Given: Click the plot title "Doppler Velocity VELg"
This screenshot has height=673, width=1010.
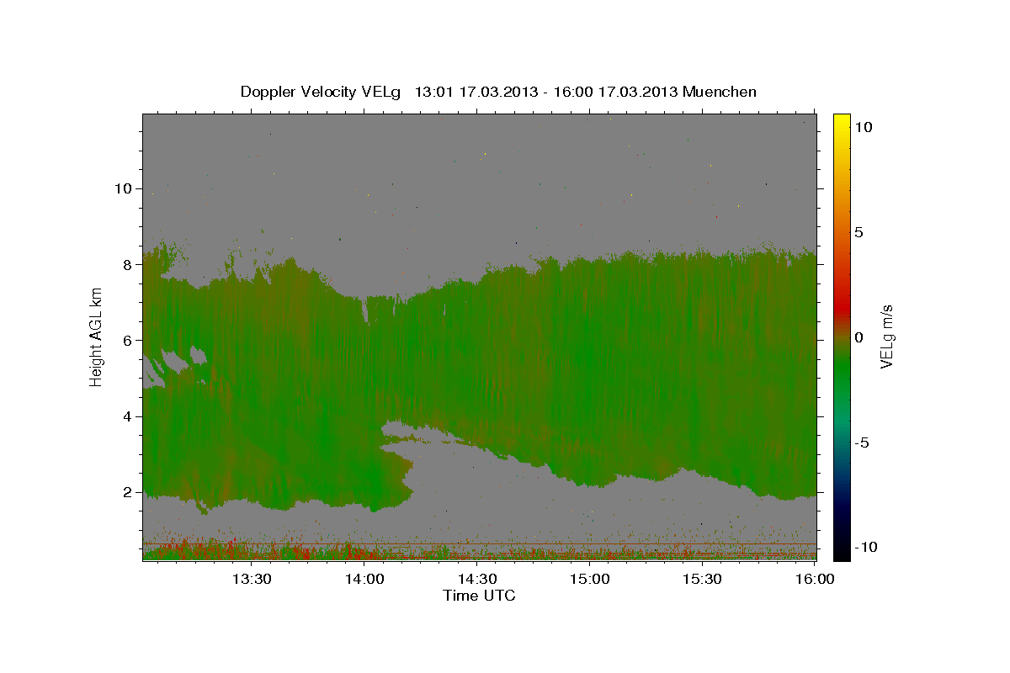Looking at the screenshot, I should point(322,92).
